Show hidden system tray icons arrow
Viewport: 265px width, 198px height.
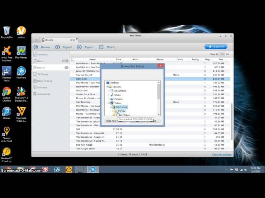pyautogui.click(x=227, y=170)
